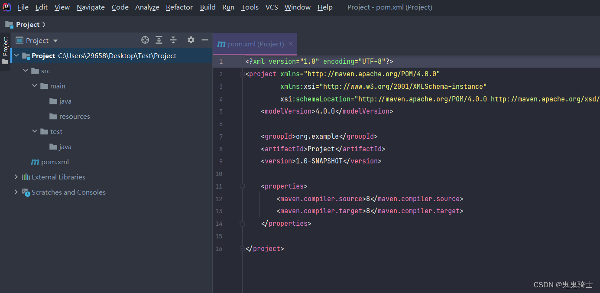Click the 1.0-SNAPSHOT version value
Image resolution: width=600 pixels, height=293 pixels.
(x=319, y=161)
